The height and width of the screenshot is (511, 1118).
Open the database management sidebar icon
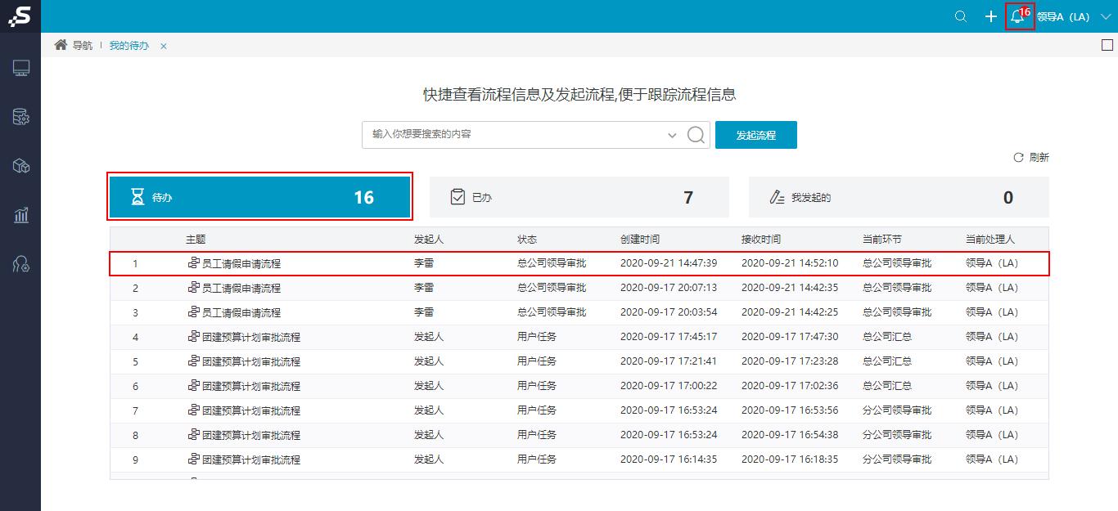pyautogui.click(x=20, y=117)
